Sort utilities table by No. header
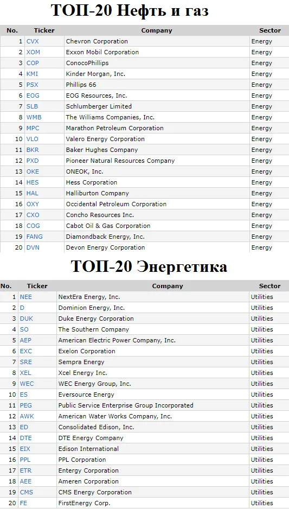 tap(6, 286)
